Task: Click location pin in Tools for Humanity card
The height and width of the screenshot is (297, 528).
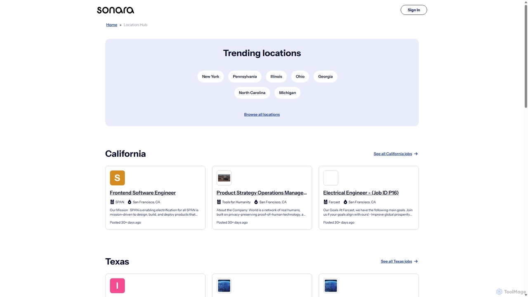Action: tap(256, 202)
